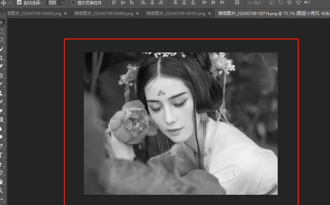330x205 pixels.
Task: Close the 20200709142020.png tab
Action: coord(66,13)
